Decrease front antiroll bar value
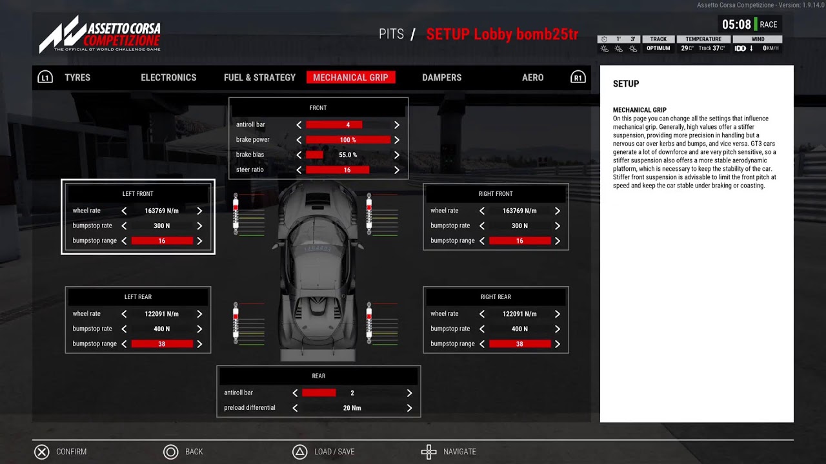Image resolution: width=826 pixels, height=464 pixels. point(299,125)
